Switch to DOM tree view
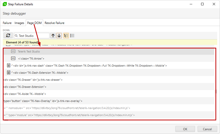This screenshot has width=220, height=134. (x=66, y=36)
